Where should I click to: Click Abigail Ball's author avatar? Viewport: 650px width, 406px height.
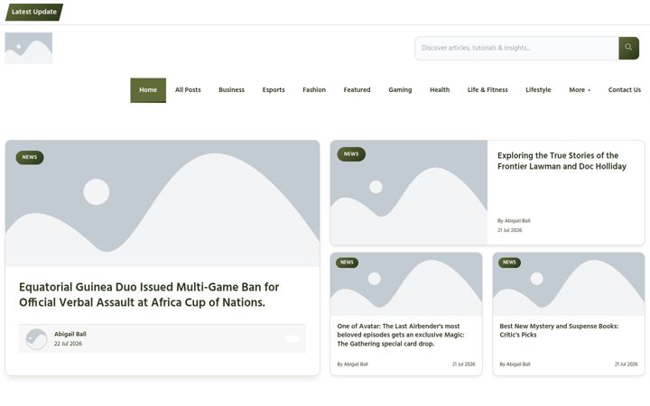(36, 339)
